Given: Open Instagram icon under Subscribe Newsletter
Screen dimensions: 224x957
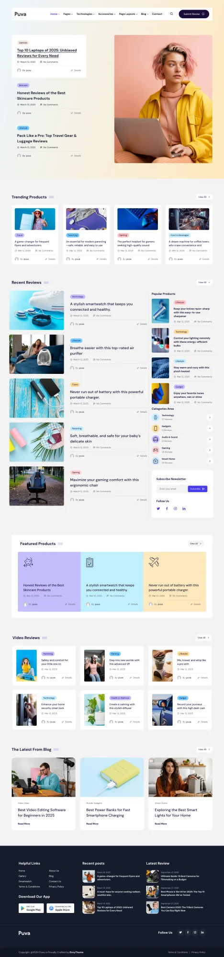Looking at the screenshot, I should click(x=175, y=508).
